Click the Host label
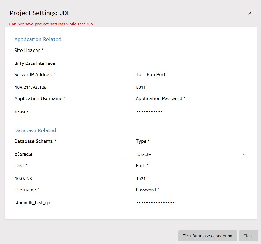 click(x=21, y=166)
